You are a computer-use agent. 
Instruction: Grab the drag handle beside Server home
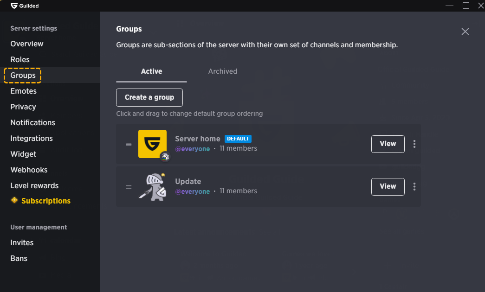(x=129, y=144)
